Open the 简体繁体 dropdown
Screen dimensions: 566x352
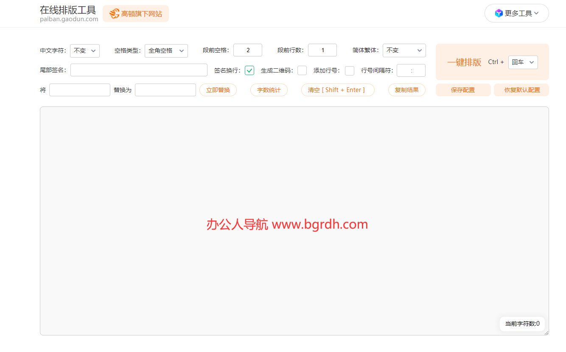pos(404,50)
